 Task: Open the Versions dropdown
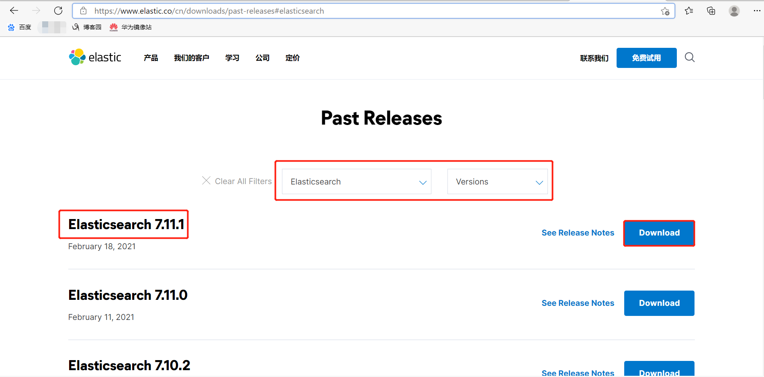click(x=498, y=182)
